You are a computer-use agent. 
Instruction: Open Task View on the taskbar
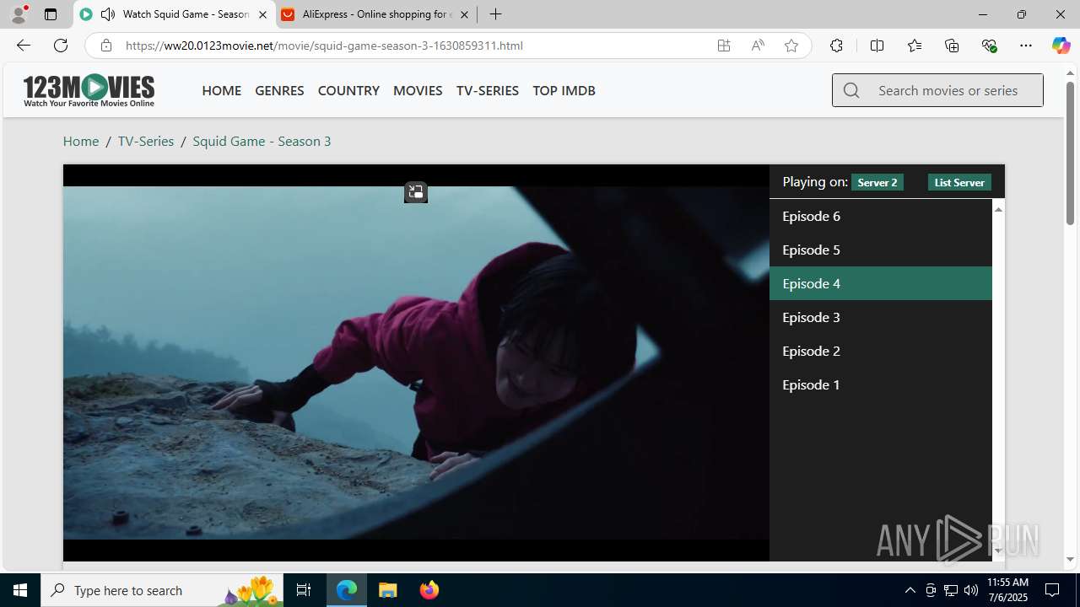point(304,590)
